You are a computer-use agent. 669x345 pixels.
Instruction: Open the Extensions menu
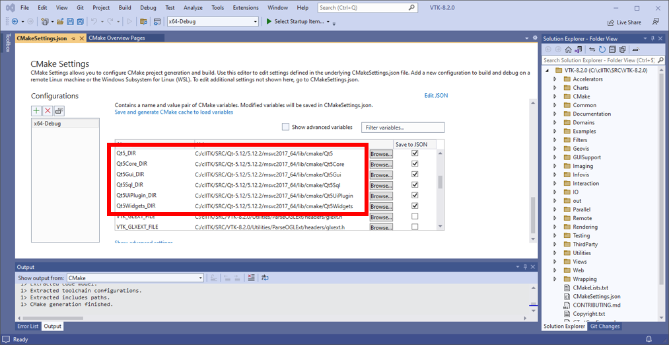(246, 8)
